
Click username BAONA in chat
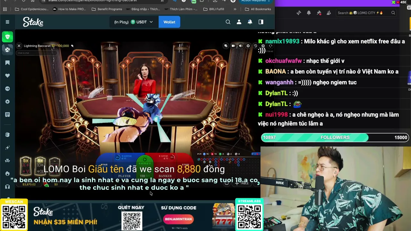[275, 72]
